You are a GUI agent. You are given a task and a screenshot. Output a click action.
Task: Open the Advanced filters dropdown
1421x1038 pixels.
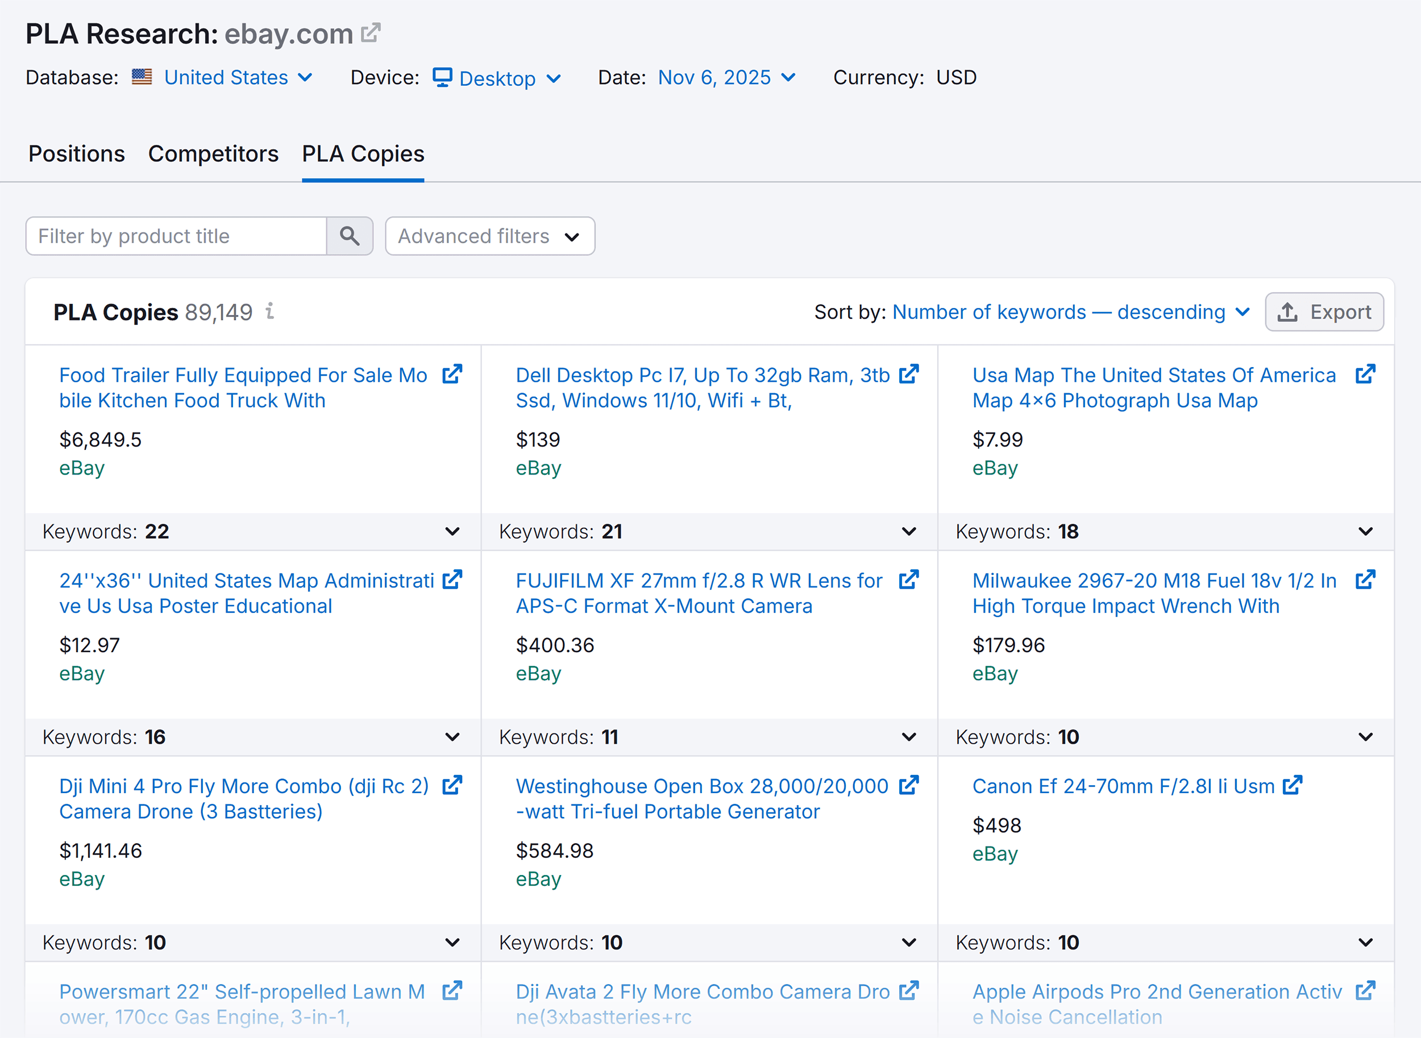coord(489,236)
